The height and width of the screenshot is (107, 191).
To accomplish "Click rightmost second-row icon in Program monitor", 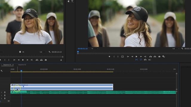I will 150,60.
